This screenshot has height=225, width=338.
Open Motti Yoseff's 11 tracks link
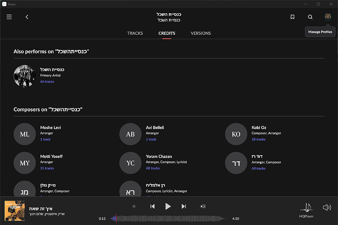tap(47, 168)
